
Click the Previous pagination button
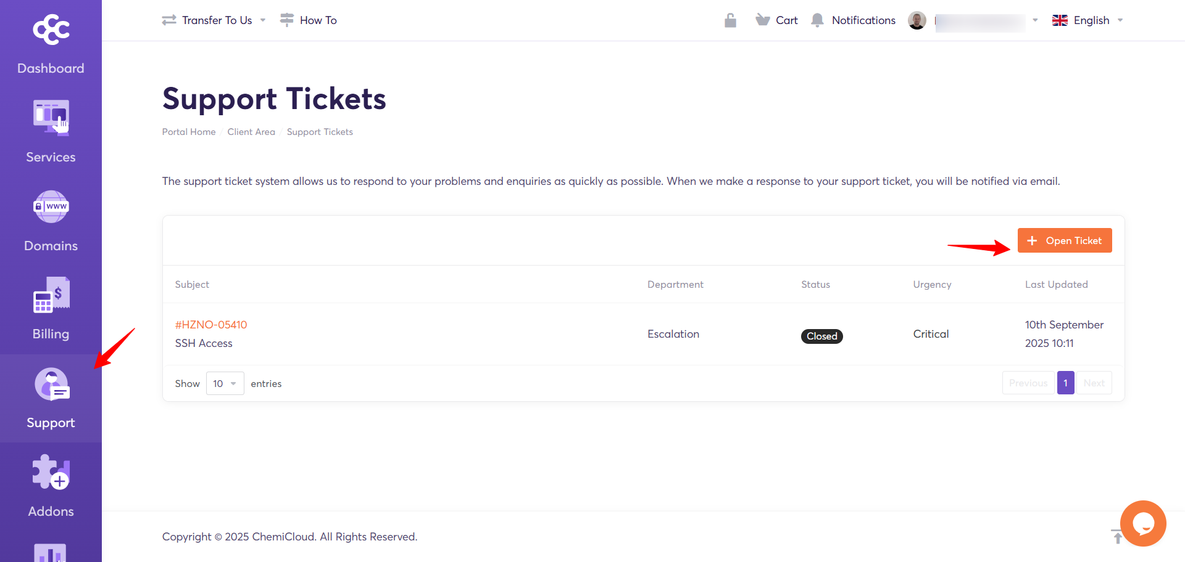point(1028,383)
